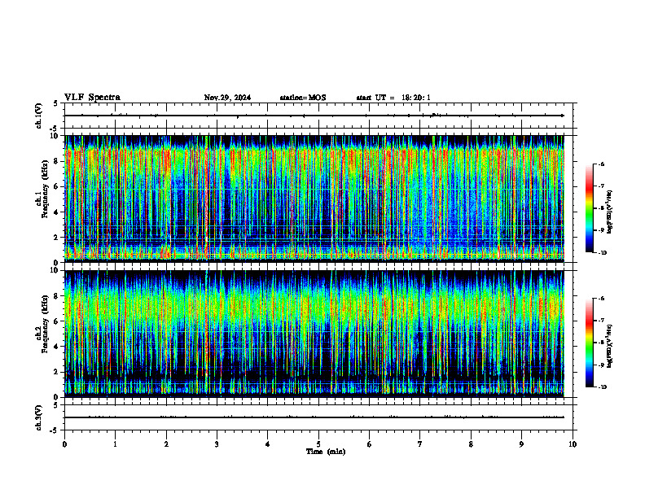Click the log(PSD) label beside ch.1 colorbar
The image size is (645, 498).
609,212
